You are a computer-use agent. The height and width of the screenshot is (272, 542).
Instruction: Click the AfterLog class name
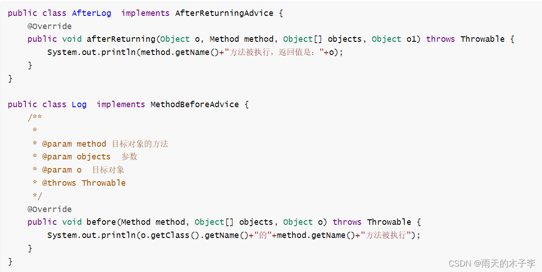pyautogui.click(x=92, y=13)
